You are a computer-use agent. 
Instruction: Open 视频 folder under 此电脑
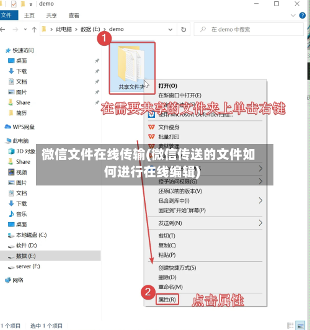[21, 172]
